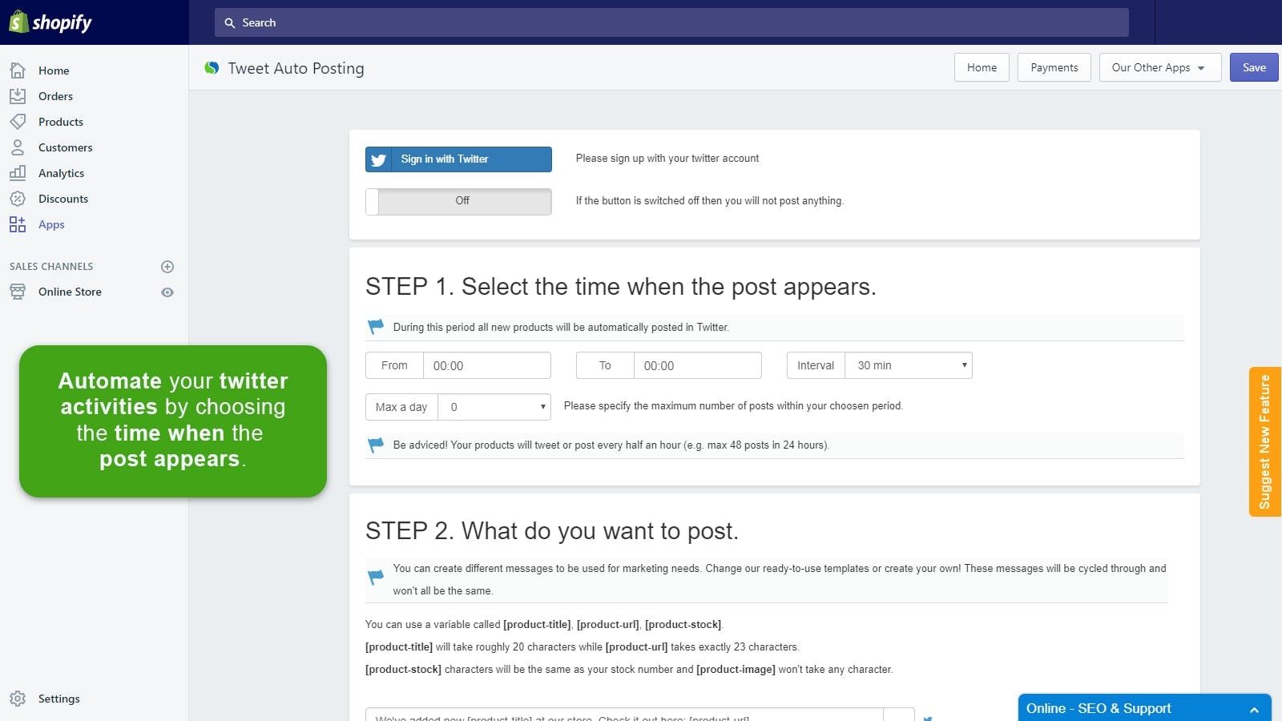Viewport: 1282px width, 721px height.
Task: Open Customers in sidebar
Action: (x=65, y=147)
